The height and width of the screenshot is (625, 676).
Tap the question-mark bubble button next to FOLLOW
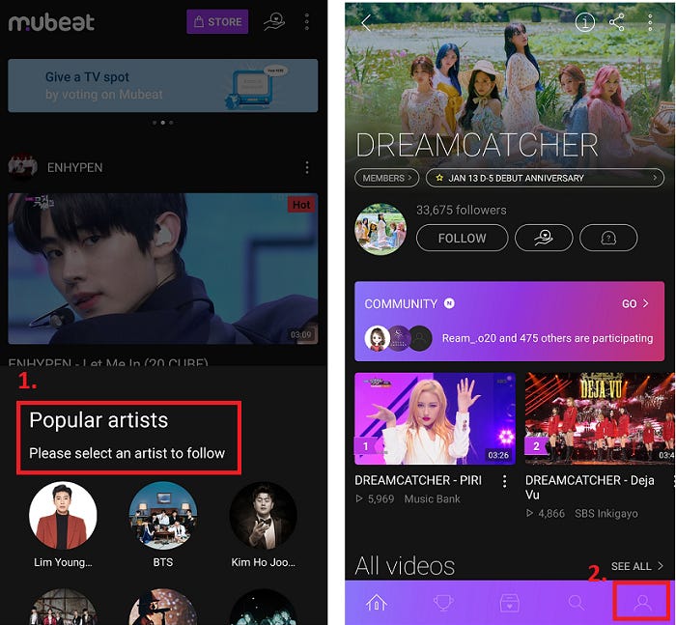click(608, 238)
